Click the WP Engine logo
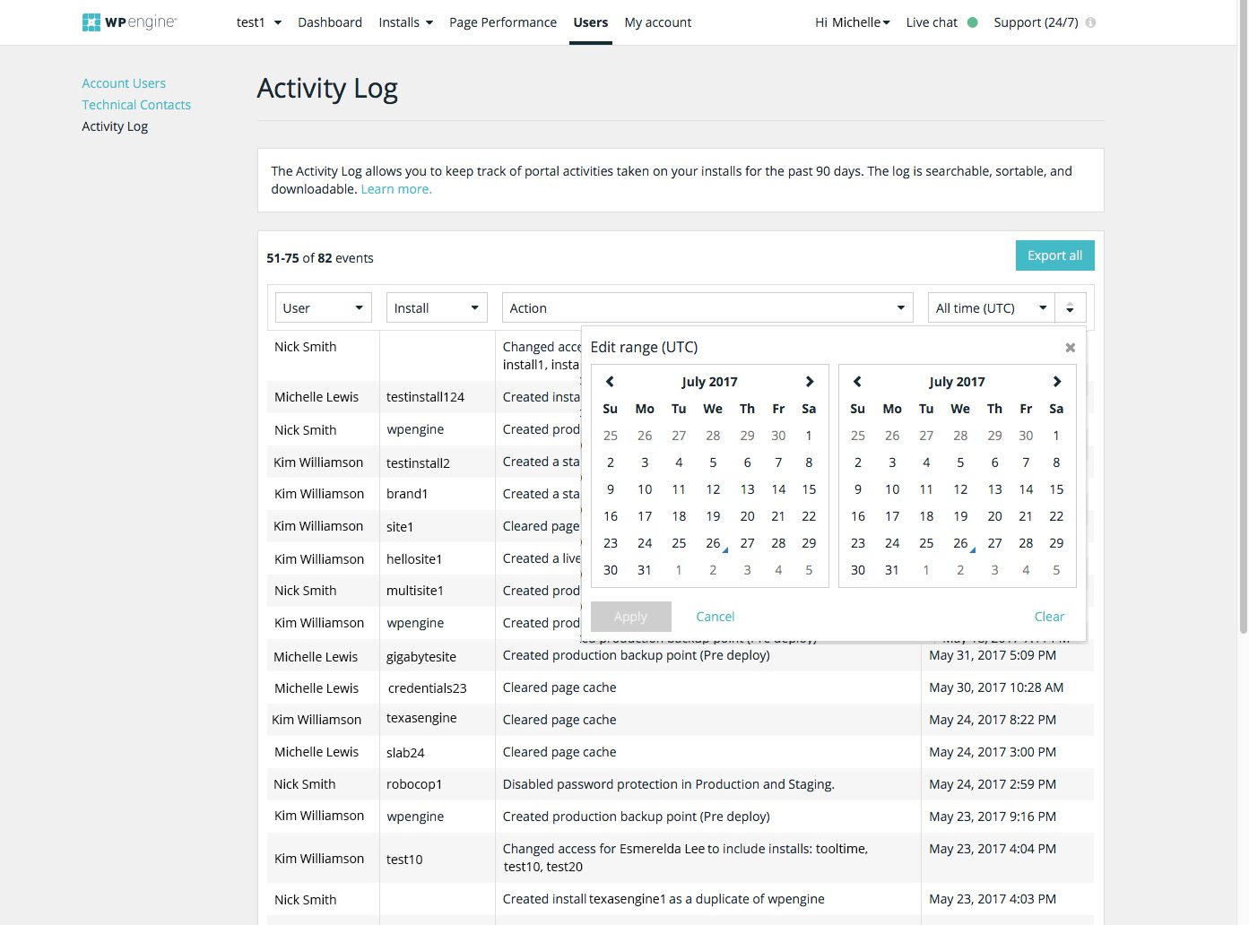1249x925 pixels. (x=129, y=22)
